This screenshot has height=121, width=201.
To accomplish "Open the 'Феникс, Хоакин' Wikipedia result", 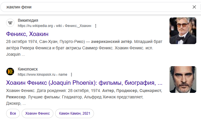I will click(x=27, y=34).
